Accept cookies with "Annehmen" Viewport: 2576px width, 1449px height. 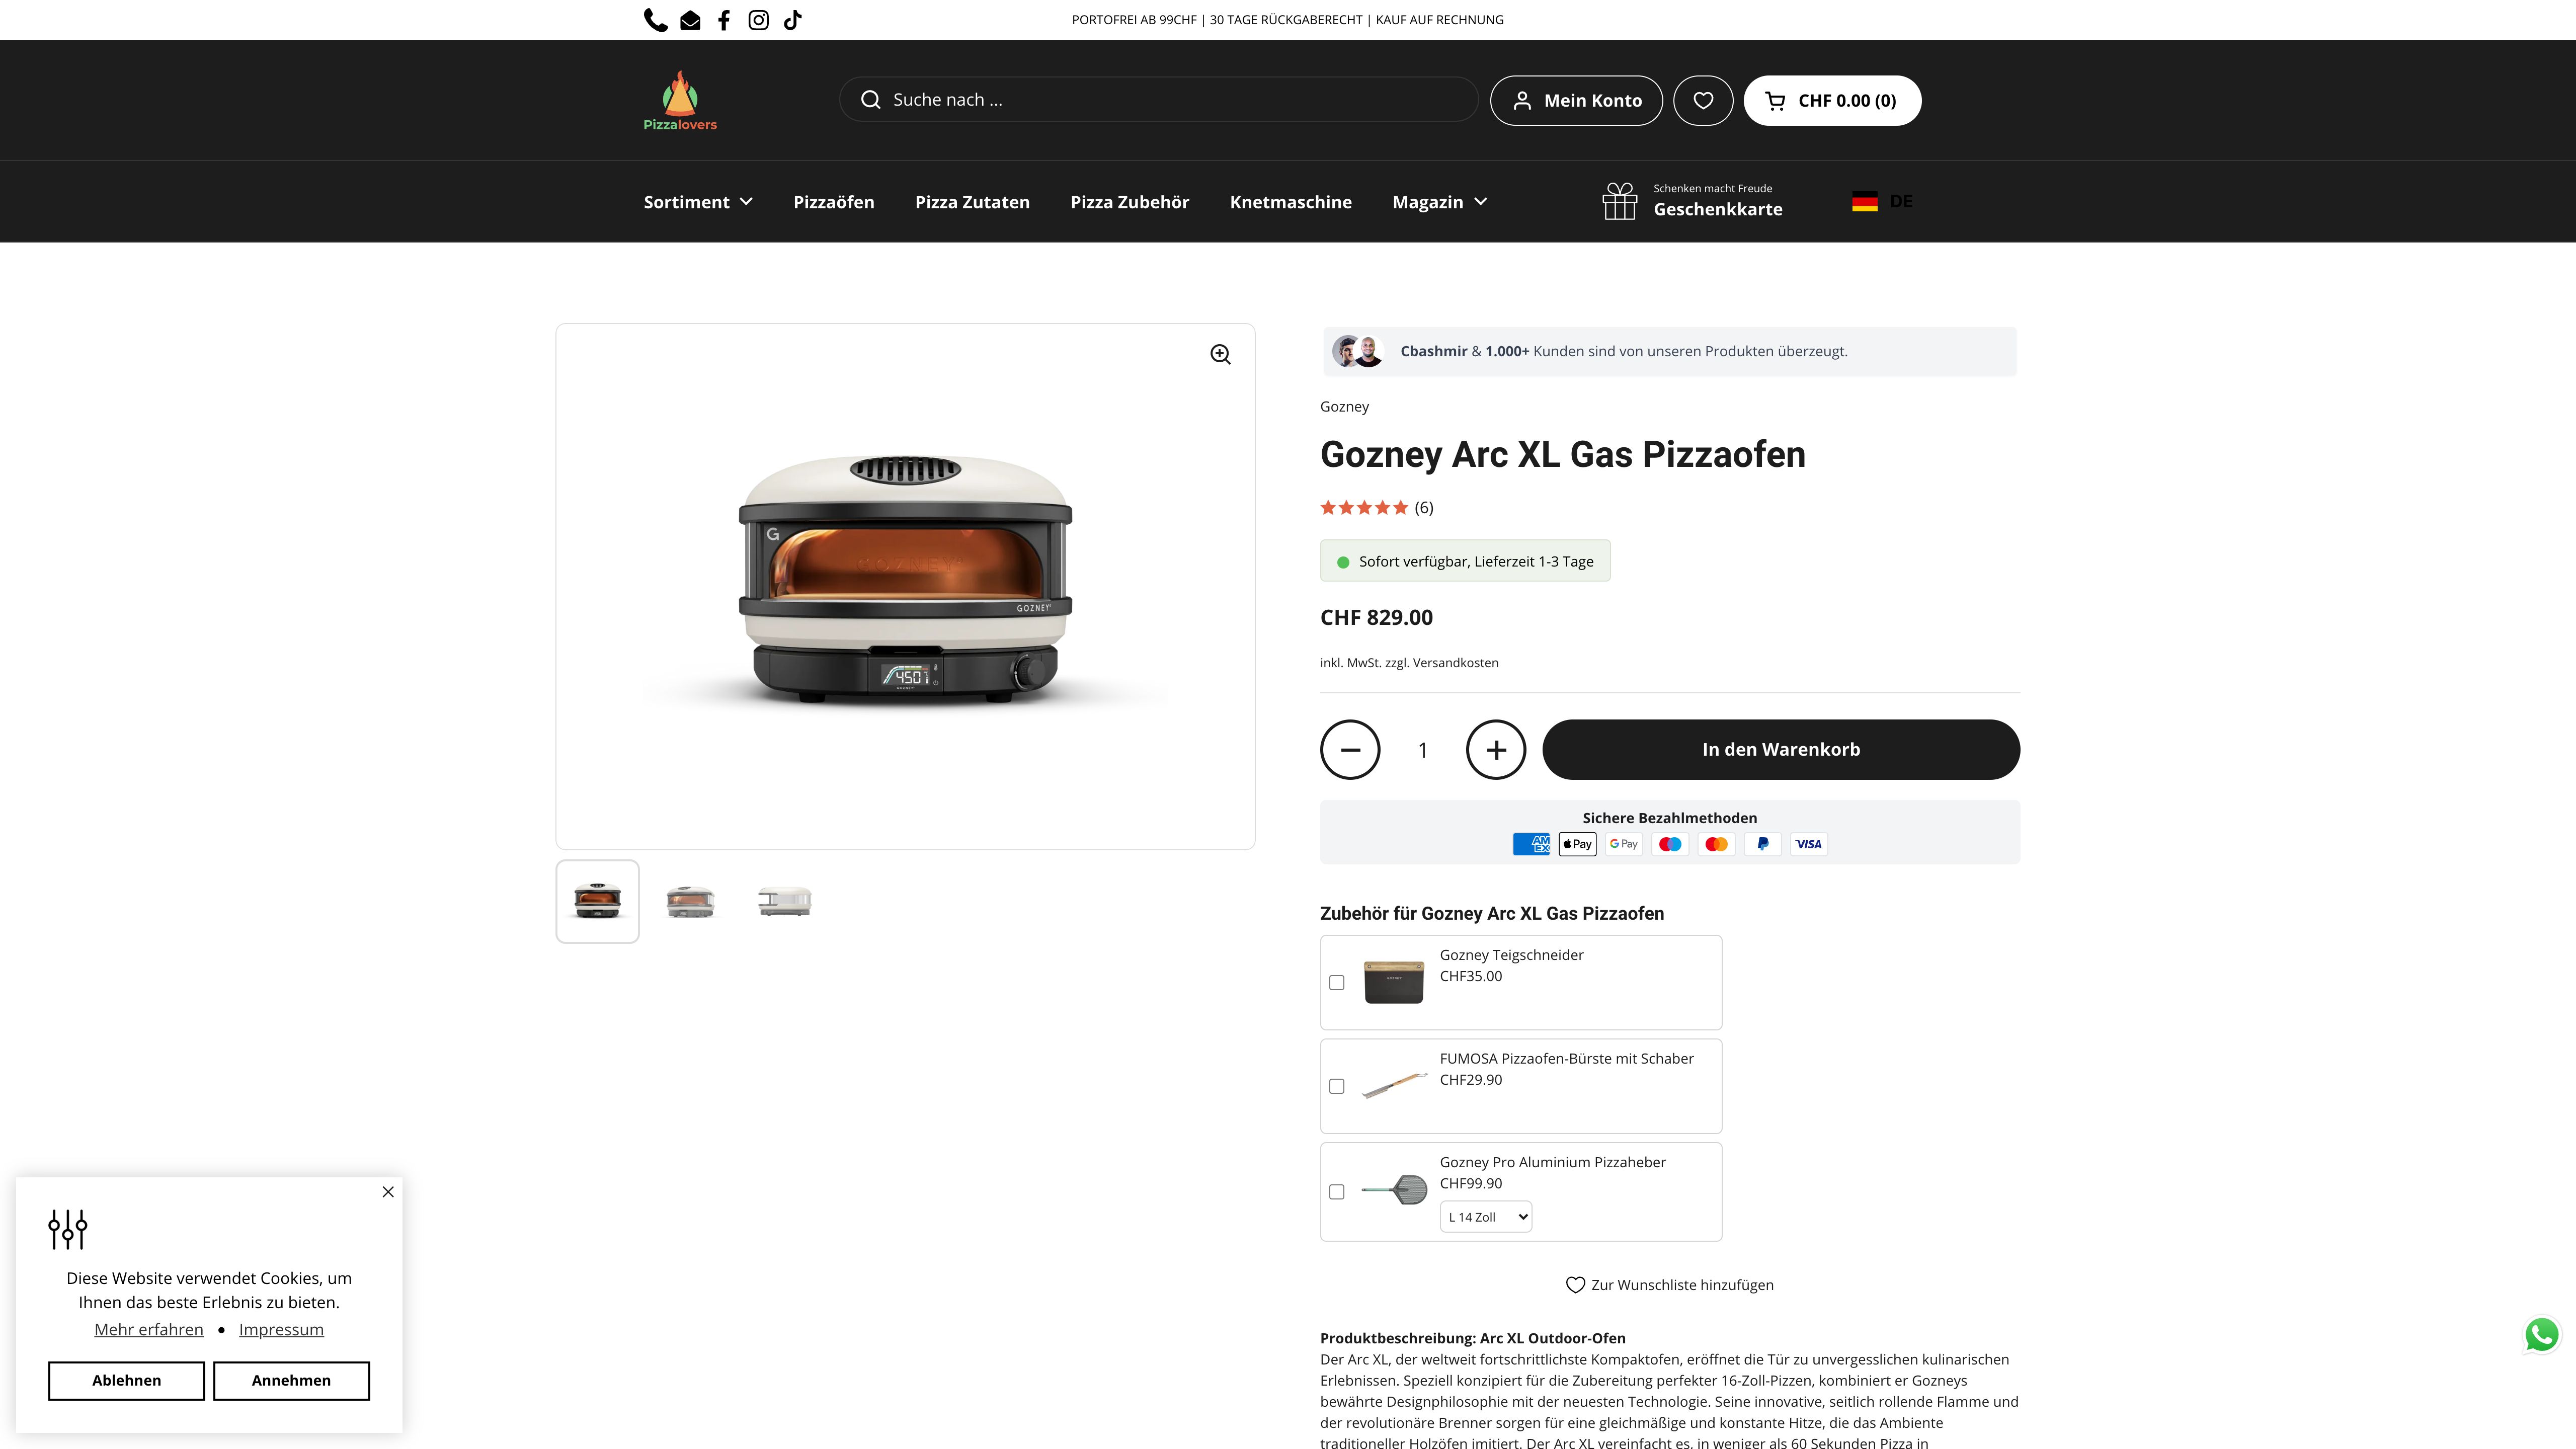[x=291, y=1380]
